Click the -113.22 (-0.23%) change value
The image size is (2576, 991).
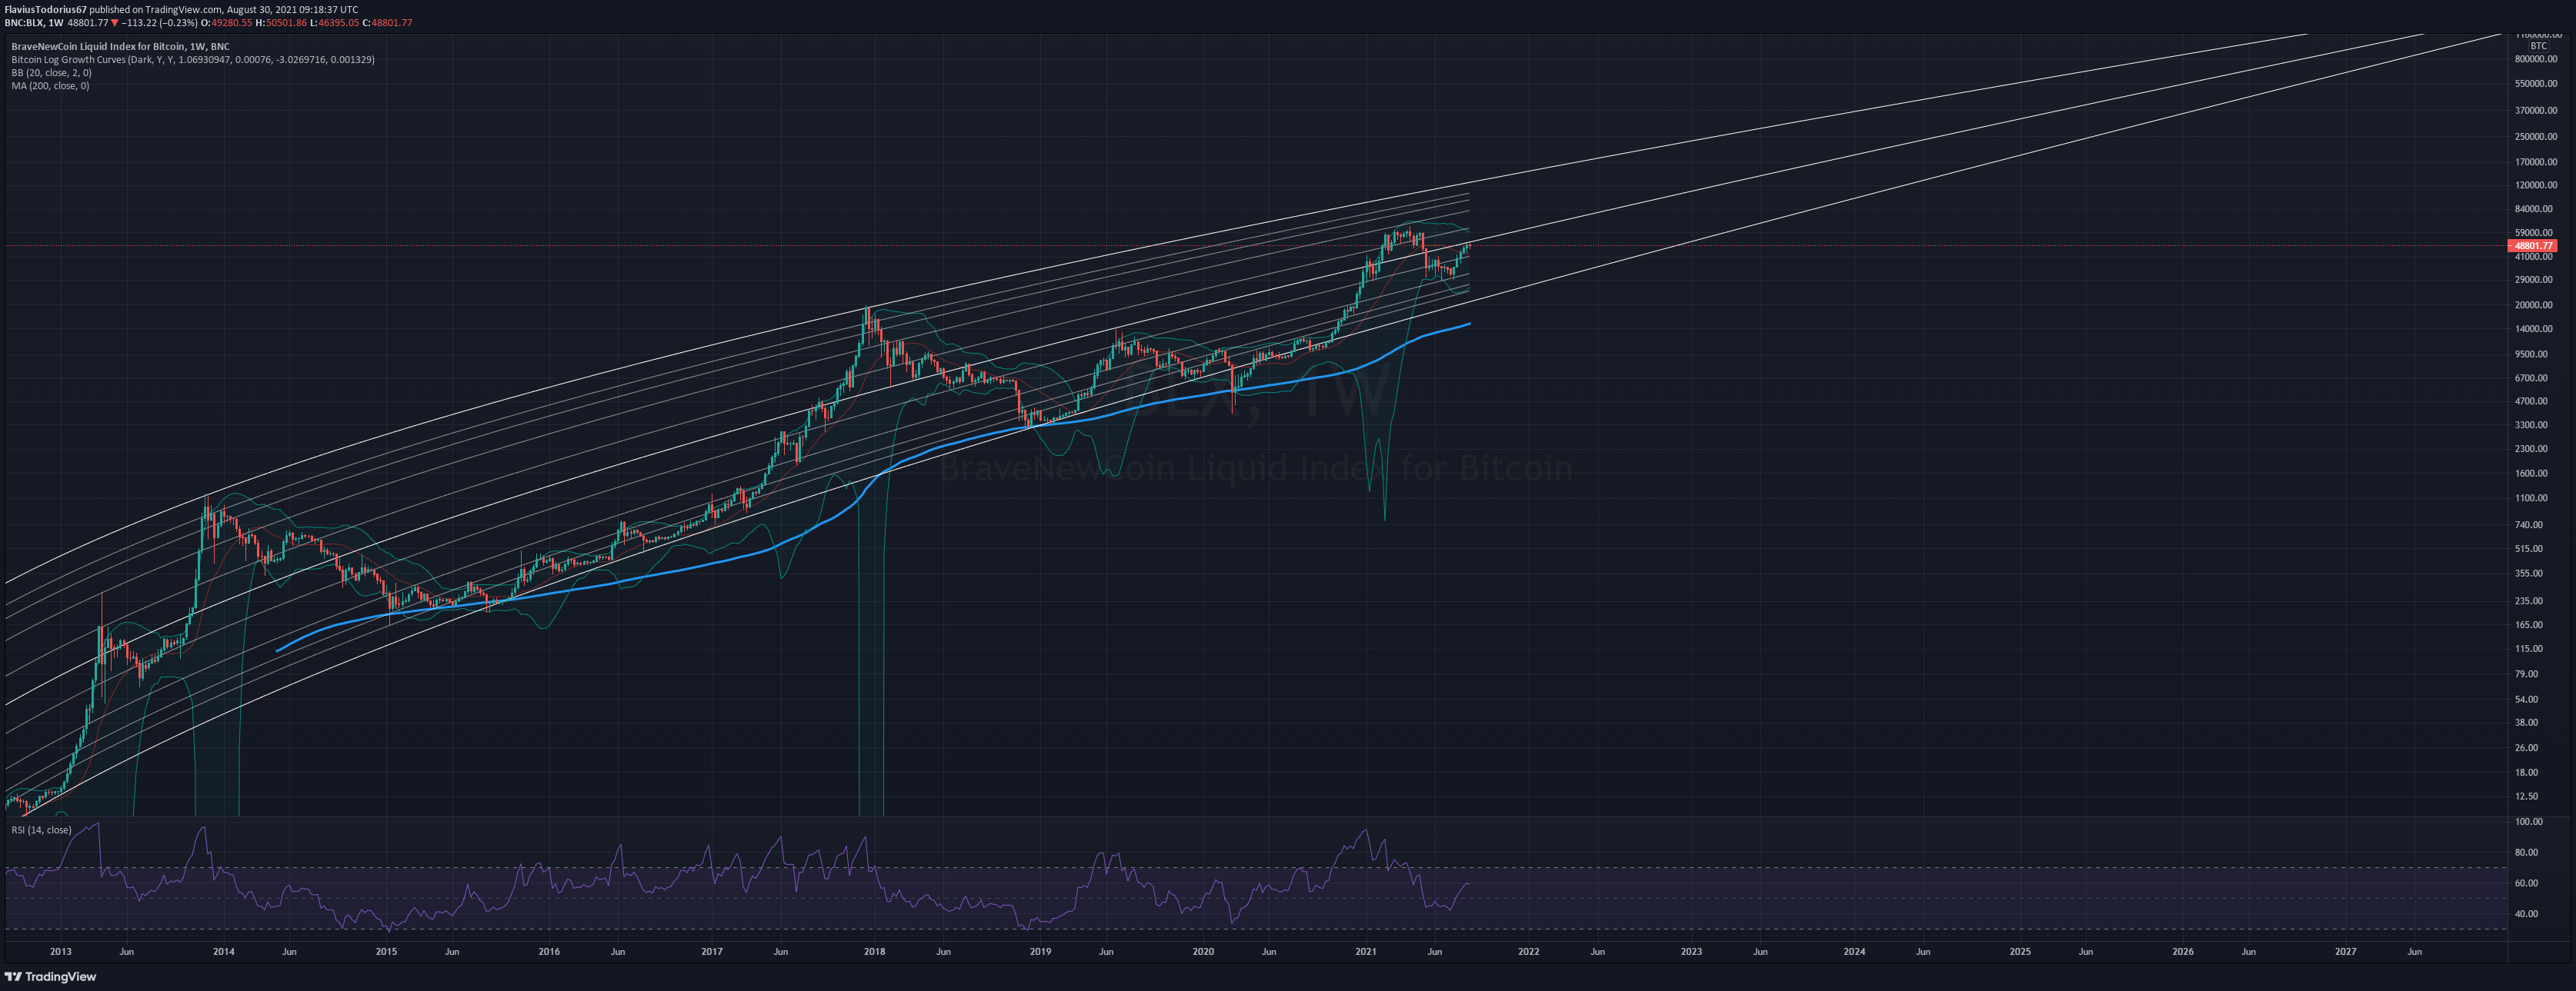(159, 22)
